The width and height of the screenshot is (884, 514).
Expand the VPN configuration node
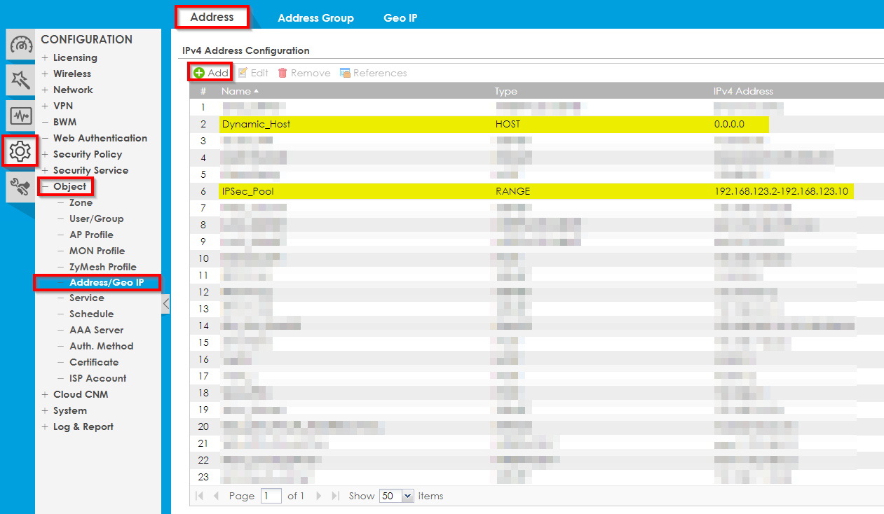pos(46,106)
